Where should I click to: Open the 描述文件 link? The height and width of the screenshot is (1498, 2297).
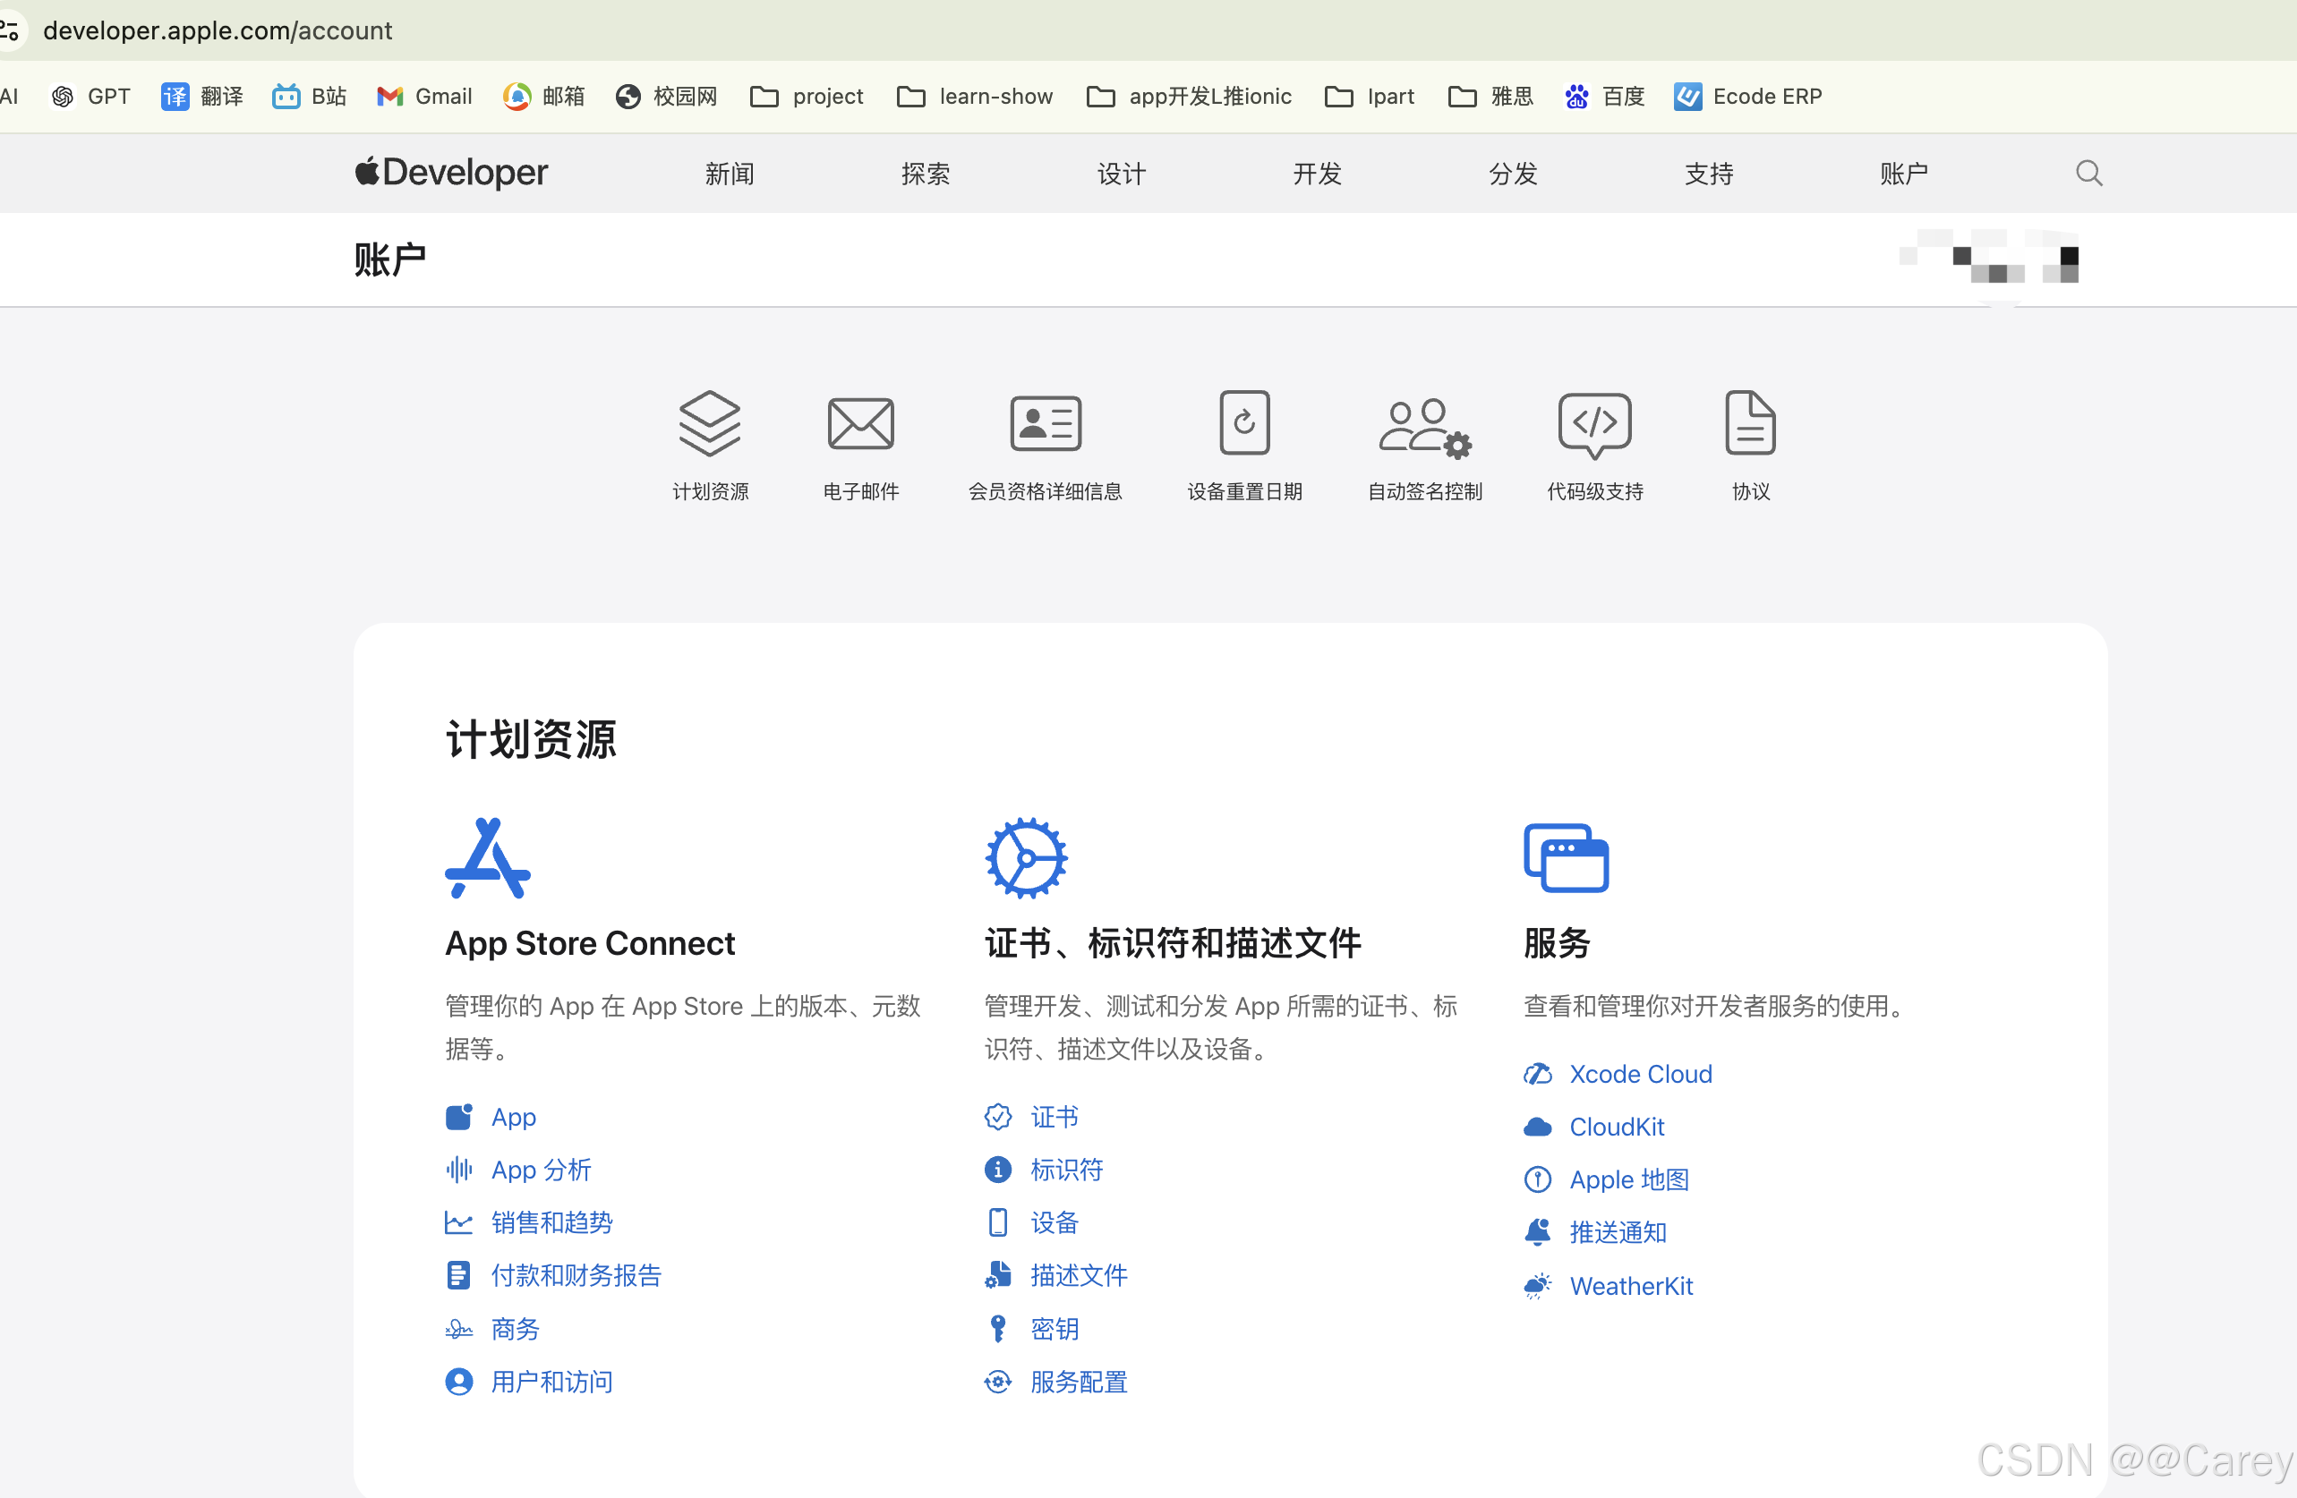[x=1078, y=1275]
